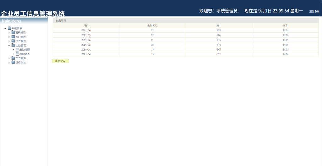
Task: Expand the 密码修改 tree node
Action: 9,33
